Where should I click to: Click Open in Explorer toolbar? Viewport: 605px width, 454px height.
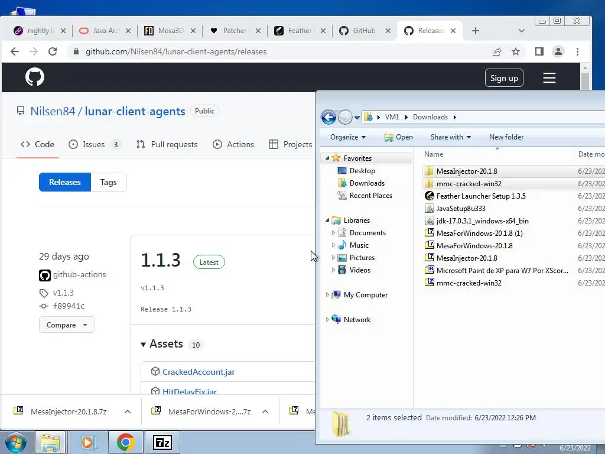point(399,137)
